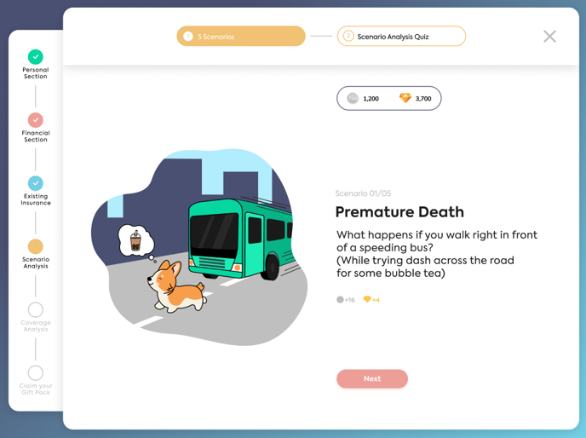This screenshot has width=586, height=438.
Task: Click the Premature Death heading
Action: [399, 212]
